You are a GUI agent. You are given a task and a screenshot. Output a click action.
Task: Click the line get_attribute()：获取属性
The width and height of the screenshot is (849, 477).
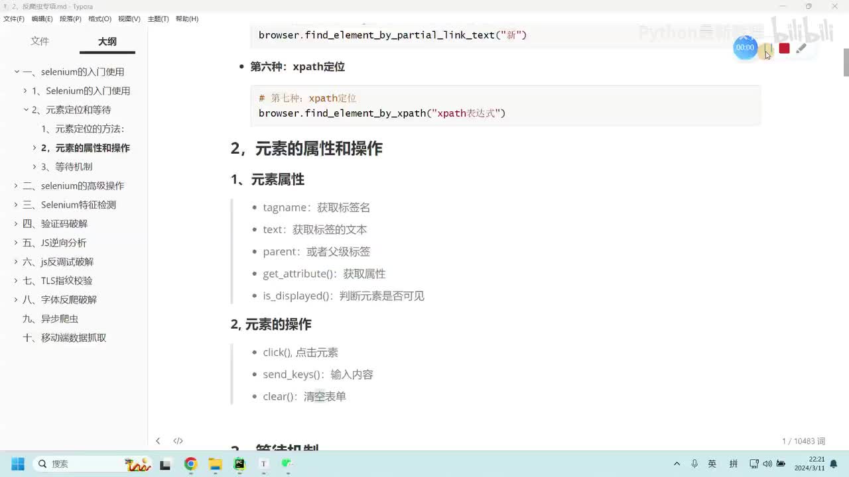click(x=324, y=274)
